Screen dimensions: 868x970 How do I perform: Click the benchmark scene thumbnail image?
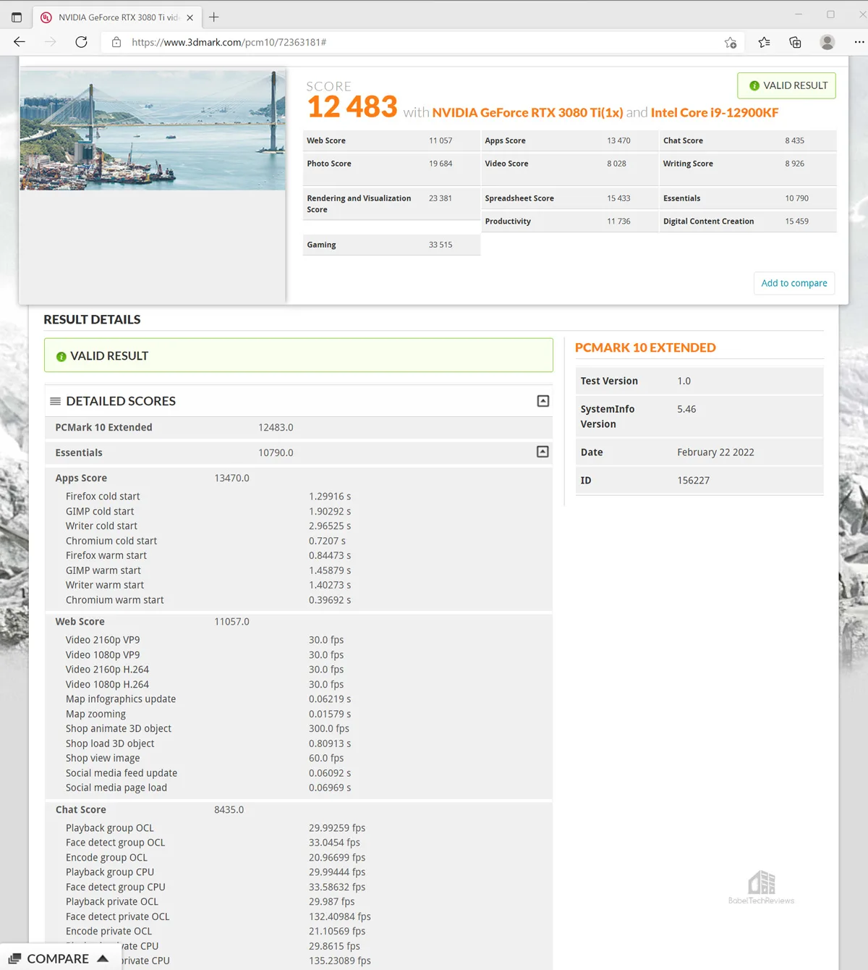(x=153, y=130)
